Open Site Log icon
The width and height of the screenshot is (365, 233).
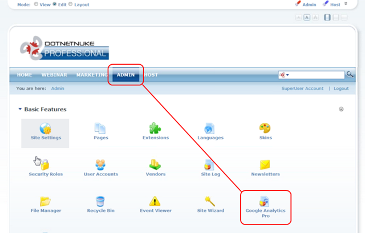[209, 165]
